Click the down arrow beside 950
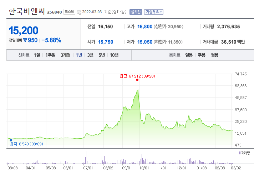Screen dimensions: 254x174 tap(25, 40)
